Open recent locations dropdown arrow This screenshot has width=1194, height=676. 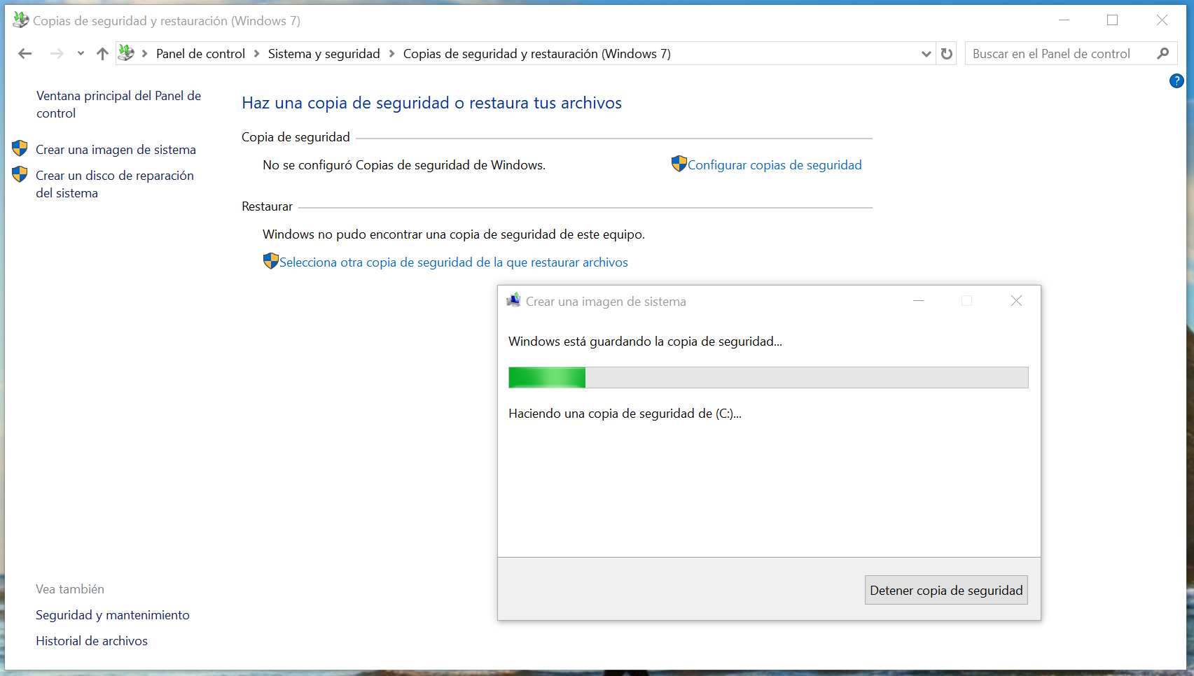click(81, 54)
